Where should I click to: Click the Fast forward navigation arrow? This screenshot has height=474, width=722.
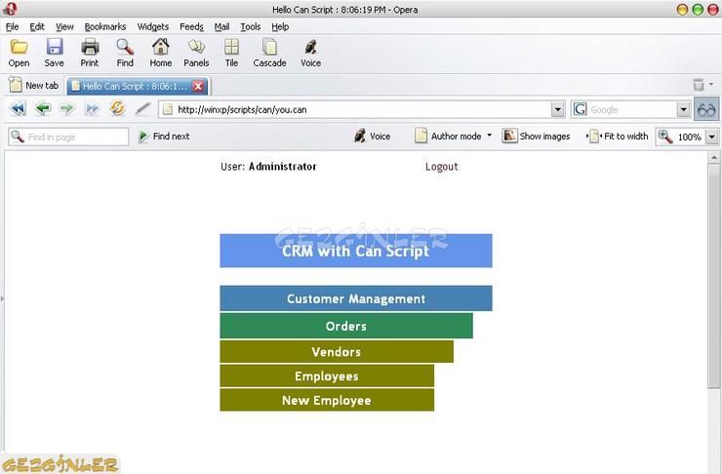point(92,109)
